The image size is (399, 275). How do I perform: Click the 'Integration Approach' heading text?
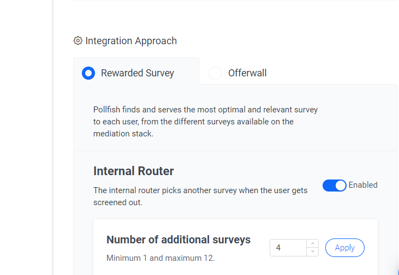pos(131,41)
